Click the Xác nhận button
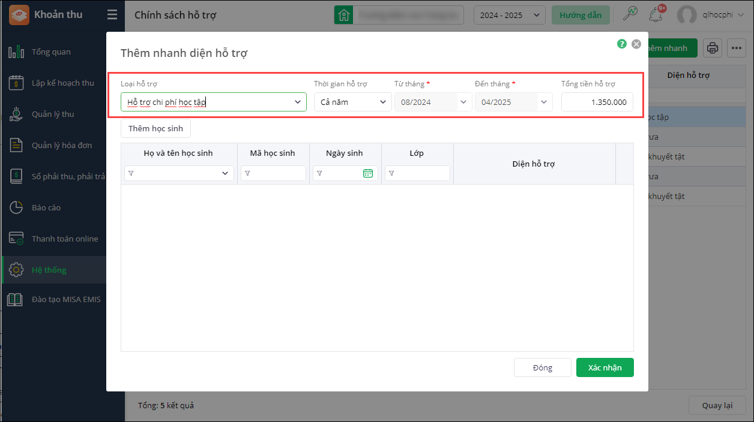The height and width of the screenshot is (422, 754). point(605,367)
